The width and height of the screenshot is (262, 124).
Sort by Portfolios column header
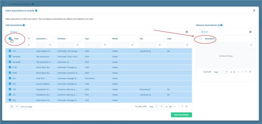coord(62,39)
